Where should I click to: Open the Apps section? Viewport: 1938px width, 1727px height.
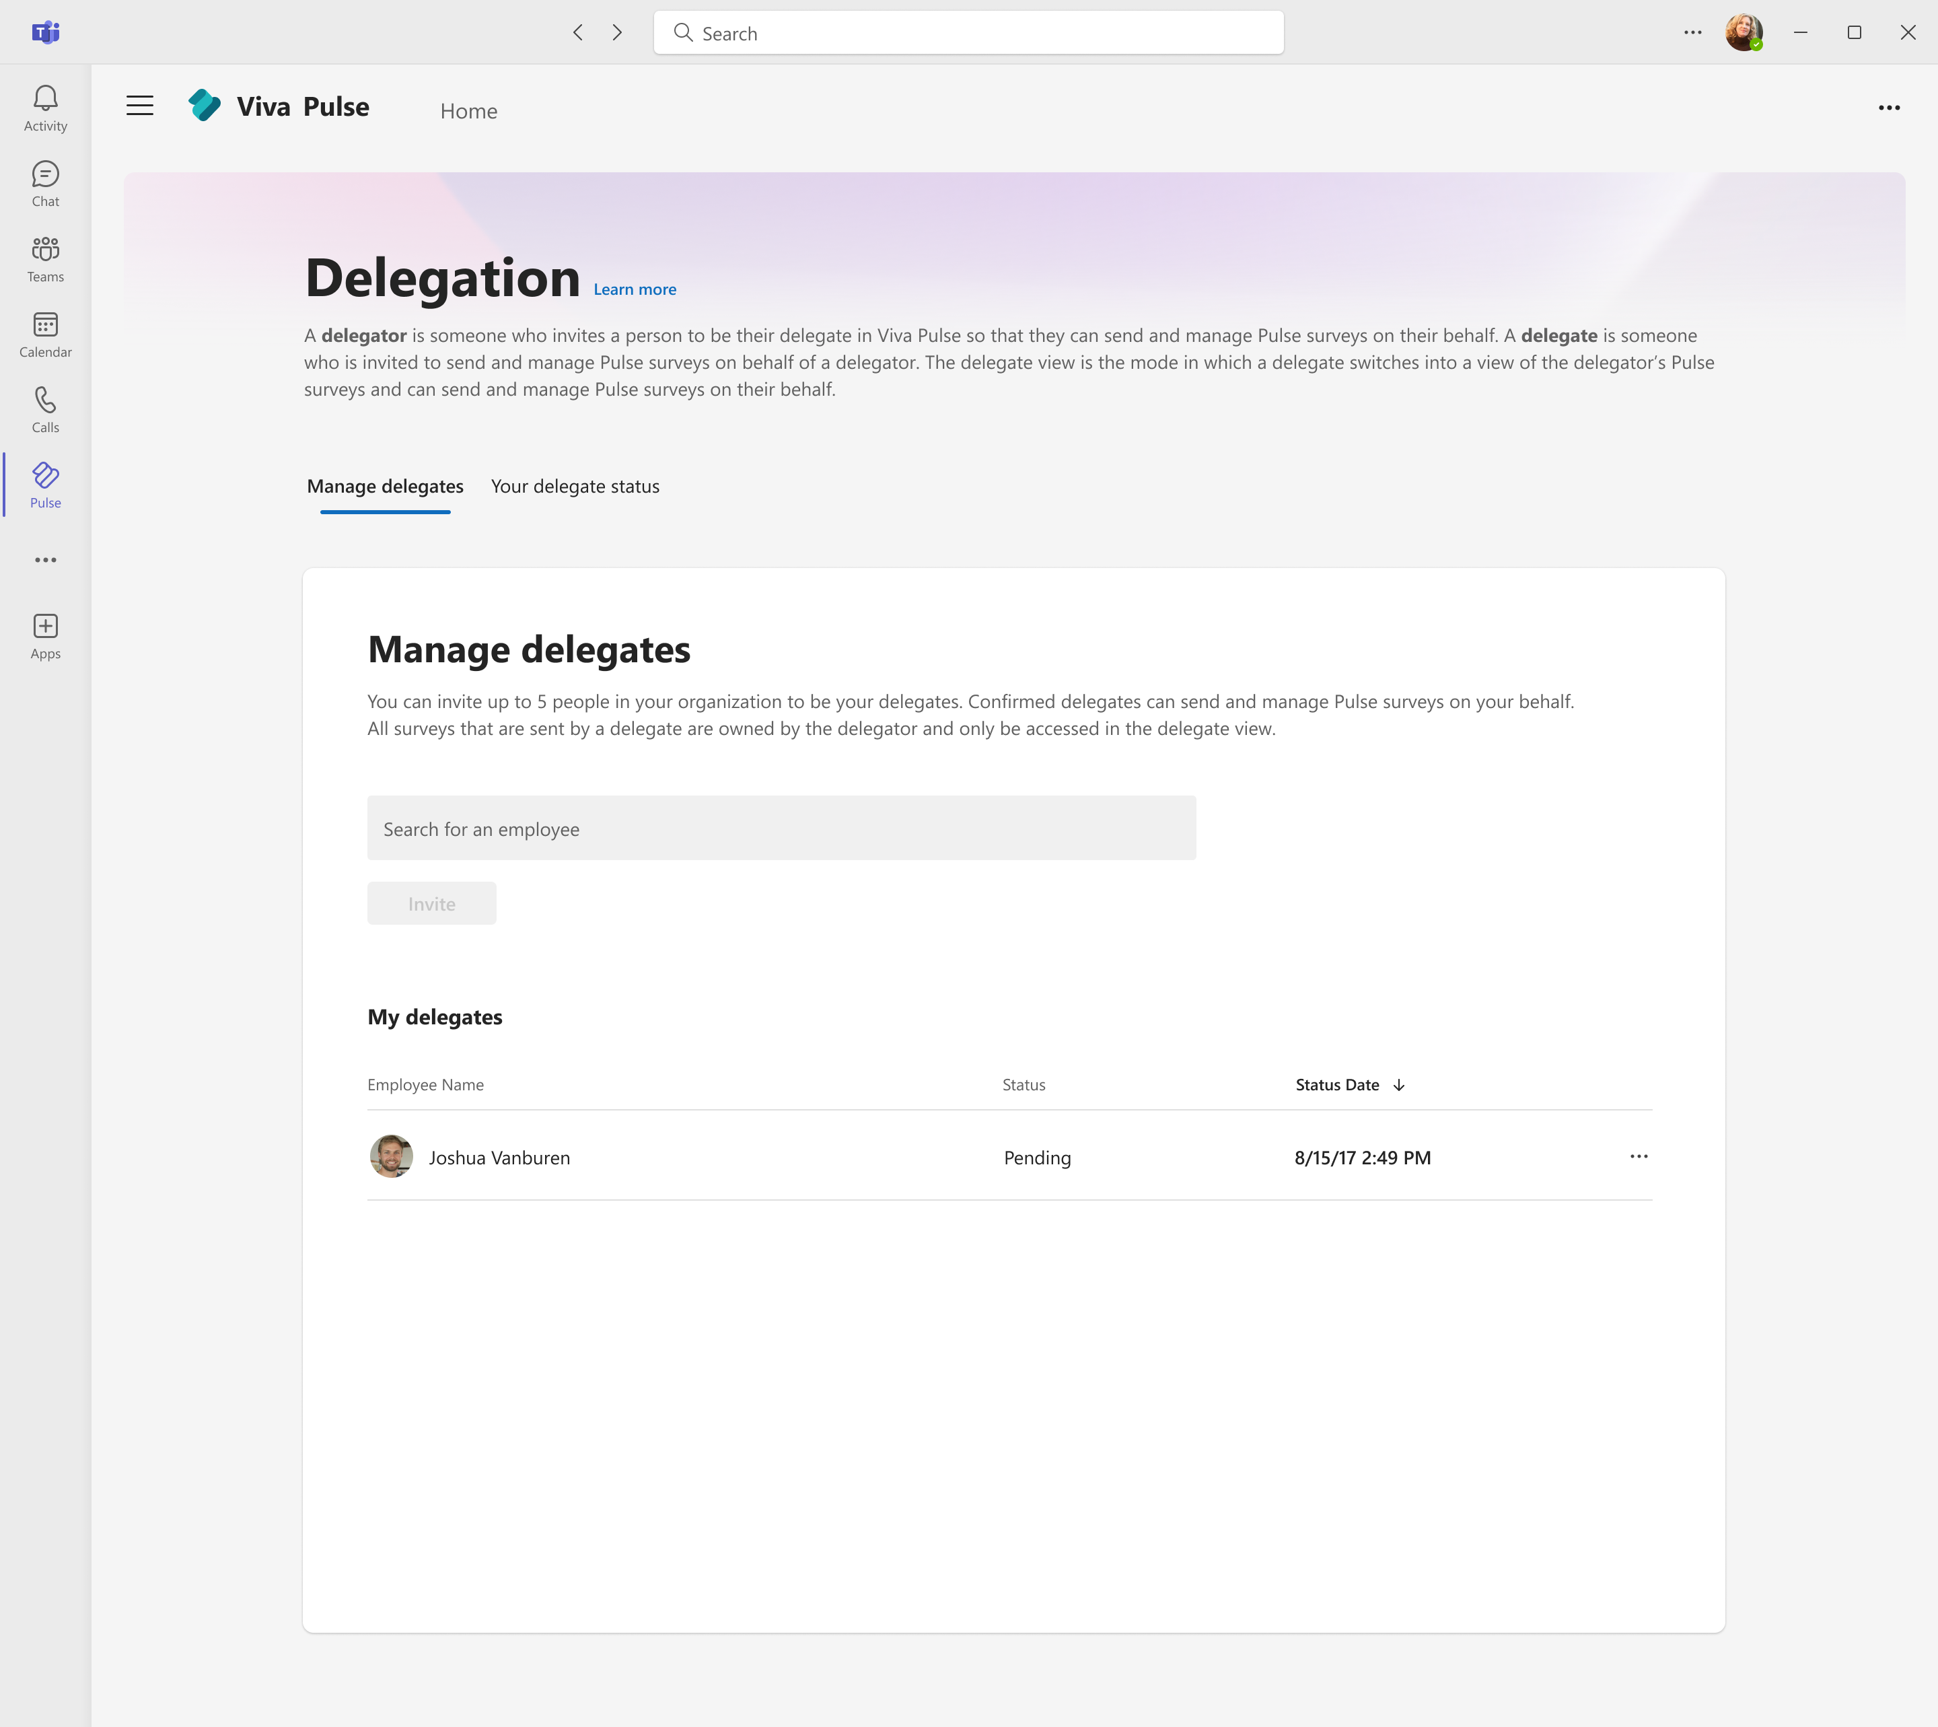pos(44,634)
